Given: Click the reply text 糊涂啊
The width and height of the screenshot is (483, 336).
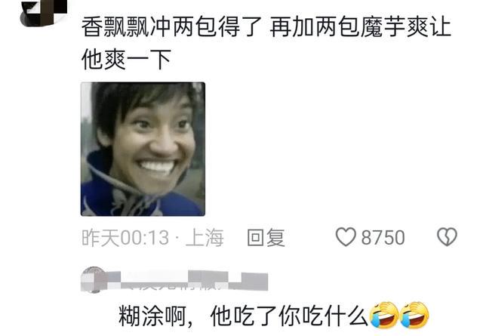Looking at the screenshot, I should pos(152,316).
